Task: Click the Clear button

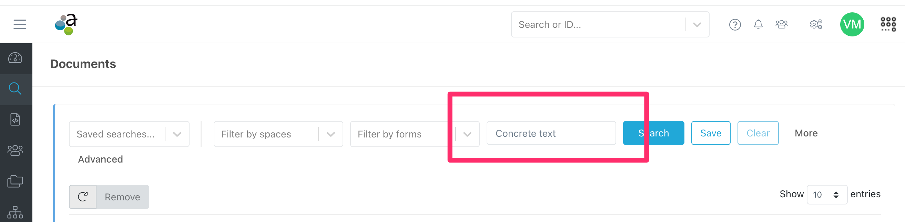Action: pos(758,133)
